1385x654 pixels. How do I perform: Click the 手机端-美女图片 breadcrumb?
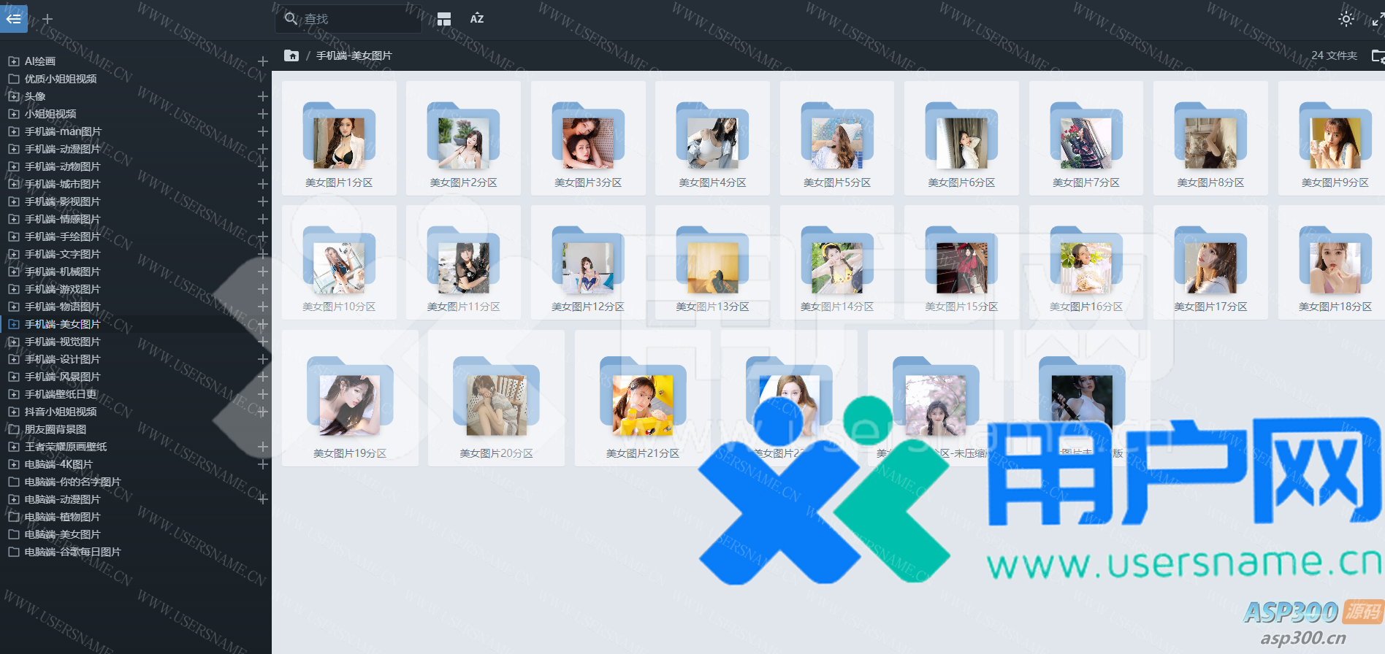coord(354,55)
